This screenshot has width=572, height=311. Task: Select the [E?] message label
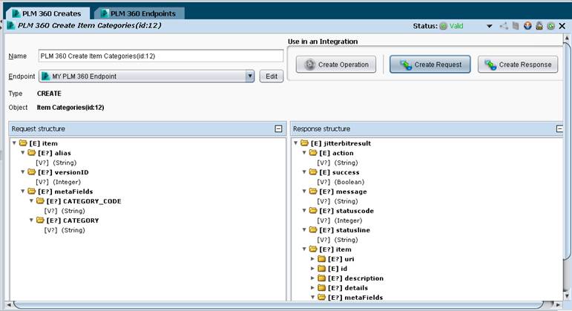343,191
